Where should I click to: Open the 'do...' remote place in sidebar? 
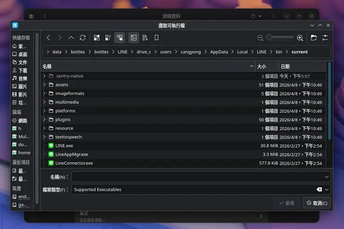click(20, 145)
